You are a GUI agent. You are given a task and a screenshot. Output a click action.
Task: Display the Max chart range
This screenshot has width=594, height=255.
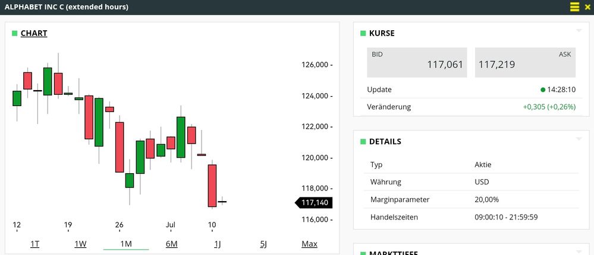click(309, 244)
